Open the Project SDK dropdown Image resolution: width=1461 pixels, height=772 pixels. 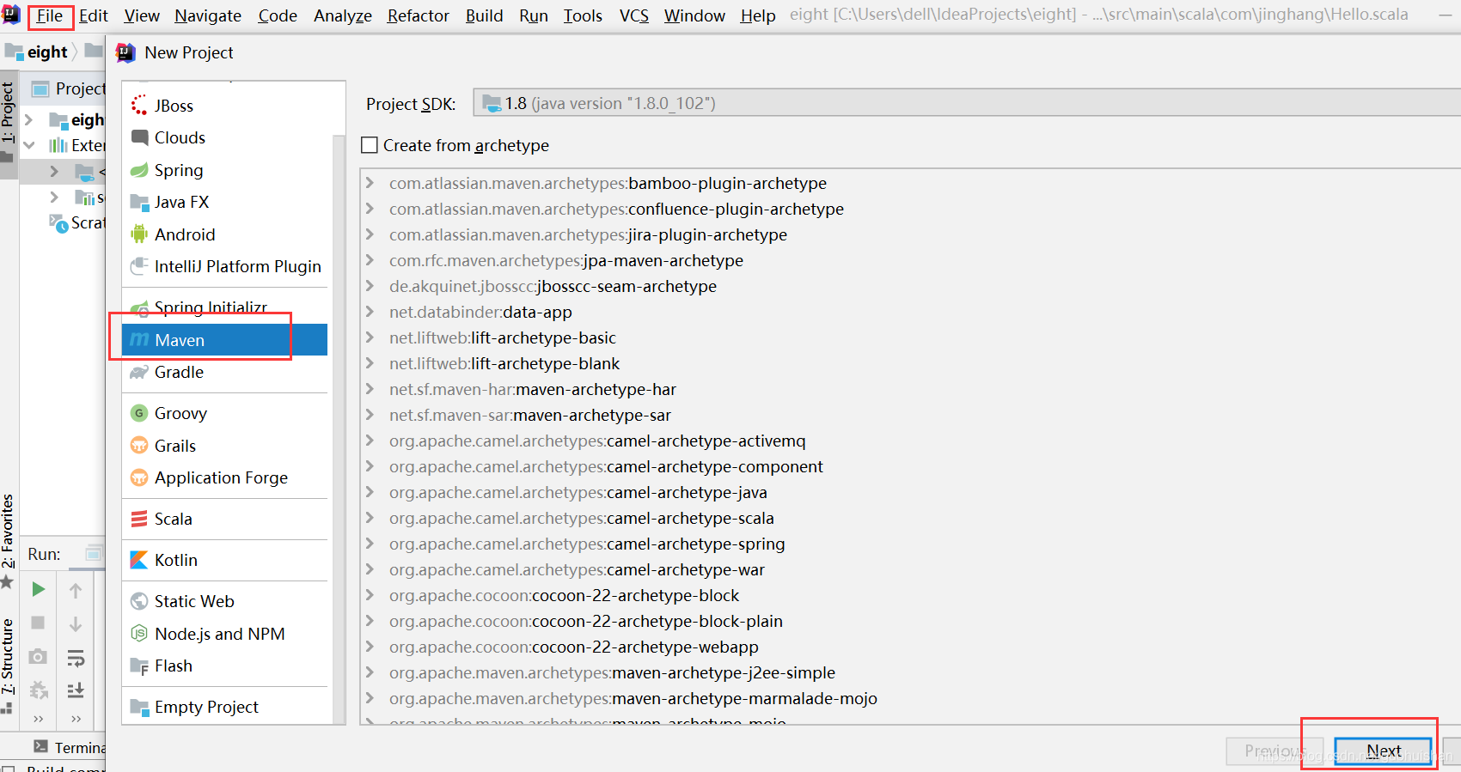[x=963, y=103]
